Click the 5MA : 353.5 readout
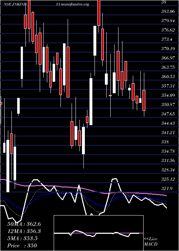The height and width of the screenshot is (251, 179). tap(22, 238)
